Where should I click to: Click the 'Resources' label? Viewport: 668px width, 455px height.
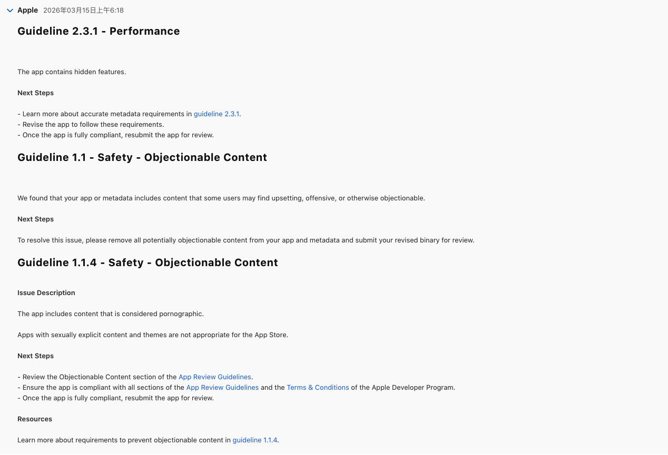click(35, 419)
